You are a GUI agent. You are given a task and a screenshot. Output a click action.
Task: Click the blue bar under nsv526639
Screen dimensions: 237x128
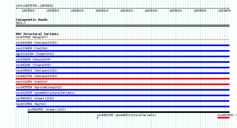[x=122, y=62]
